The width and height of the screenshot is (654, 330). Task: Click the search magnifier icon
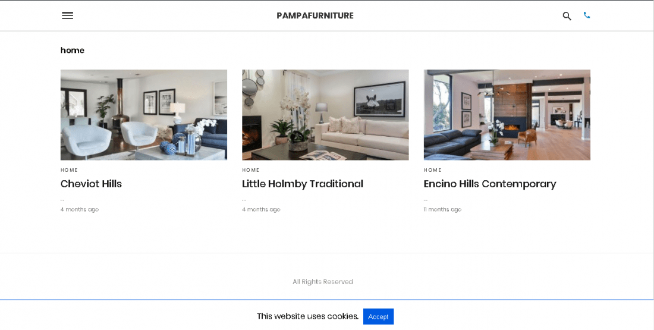tap(567, 16)
